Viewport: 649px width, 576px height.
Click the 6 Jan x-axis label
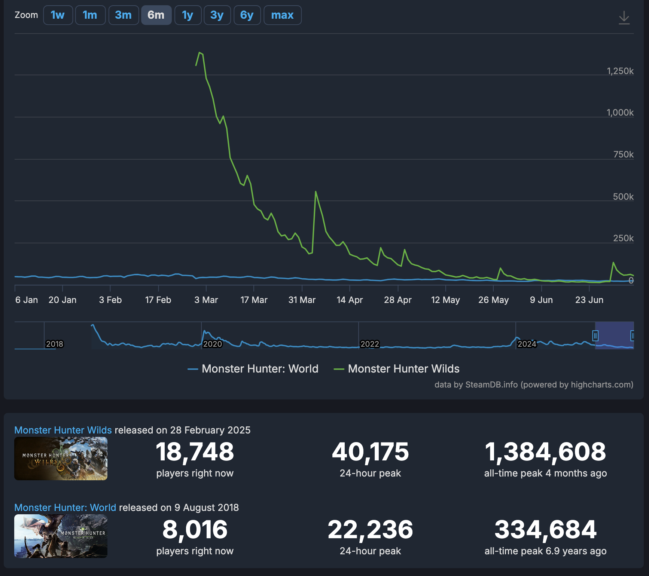click(x=27, y=300)
